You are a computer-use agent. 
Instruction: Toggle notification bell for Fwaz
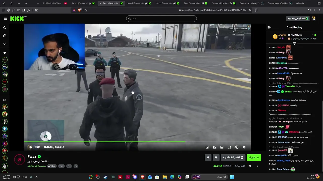(208, 158)
